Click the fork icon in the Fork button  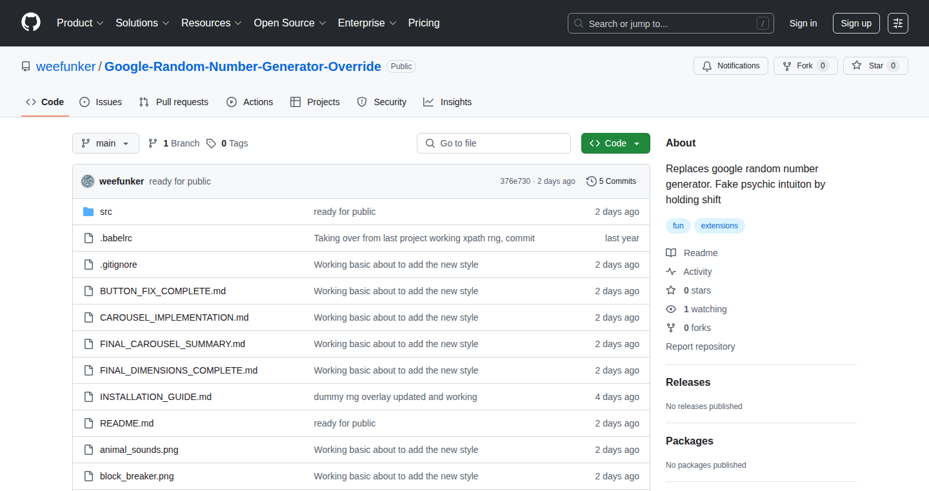pyautogui.click(x=787, y=66)
